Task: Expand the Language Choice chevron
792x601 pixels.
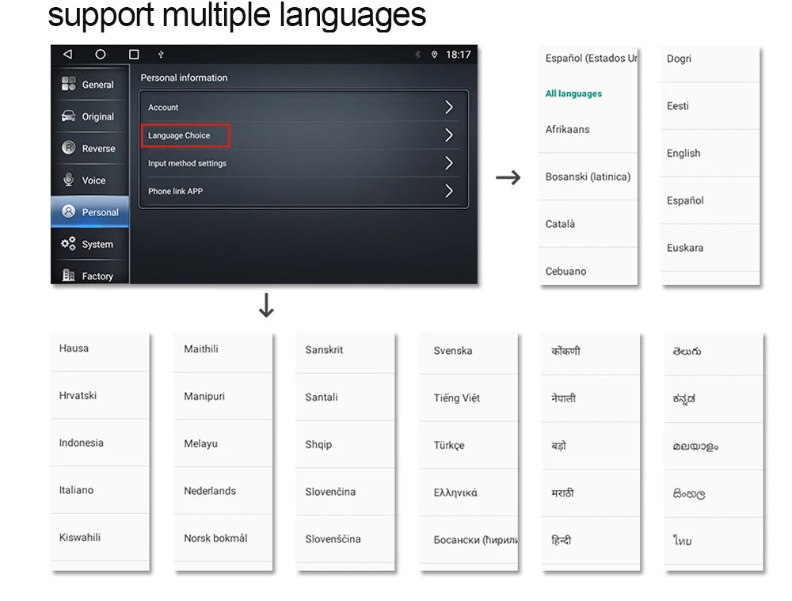Action: (x=448, y=135)
